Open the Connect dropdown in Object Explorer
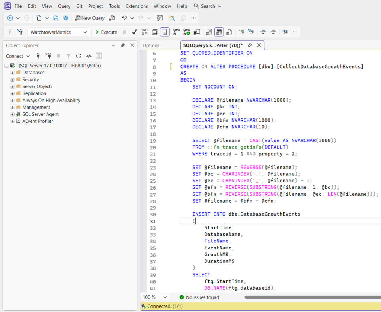The image size is (381, 312). [x=17, y=56]
